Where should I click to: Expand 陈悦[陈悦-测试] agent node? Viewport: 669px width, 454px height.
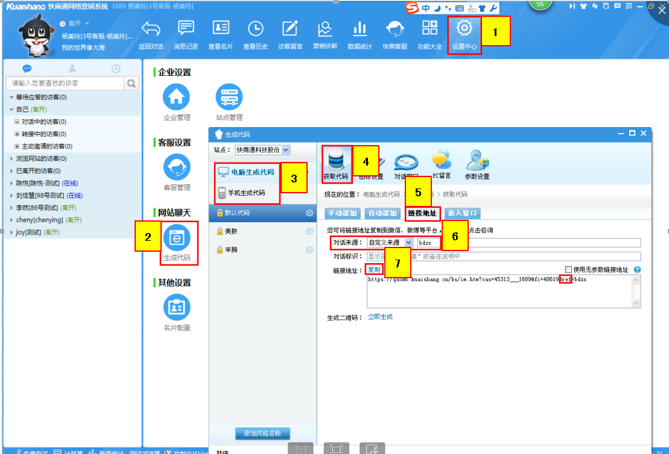[11, 184]
